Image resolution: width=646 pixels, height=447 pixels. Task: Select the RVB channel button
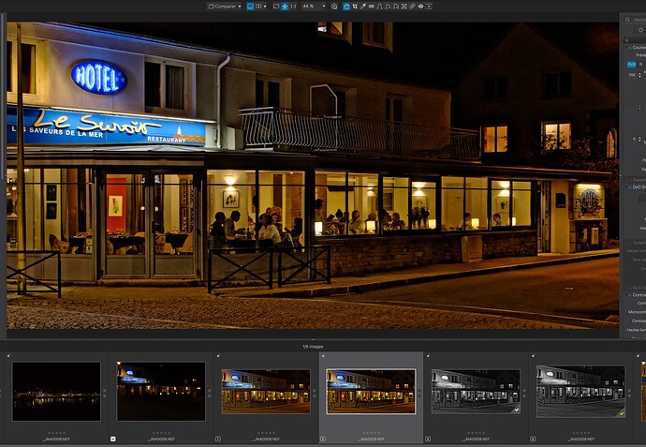pos(630,65)
